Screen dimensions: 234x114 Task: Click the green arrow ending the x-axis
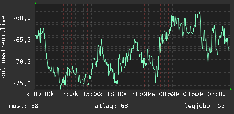coord(231,89)
